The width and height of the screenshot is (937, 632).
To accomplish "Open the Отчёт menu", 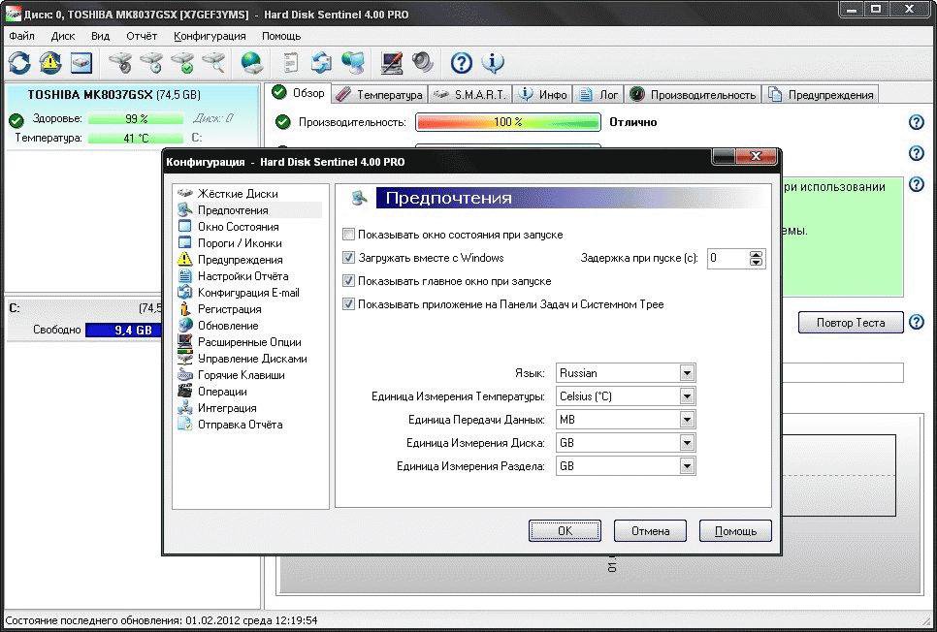I will [x=142, y=36].
